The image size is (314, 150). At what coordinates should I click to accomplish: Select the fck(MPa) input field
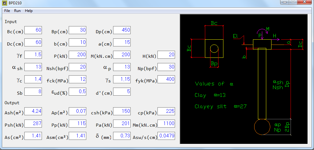pos(78,79)
